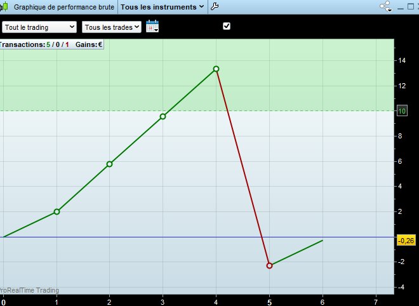Select the peak data point at trade 4
The width and height of the screenshot is (419, 306).
tap(216, 69)
